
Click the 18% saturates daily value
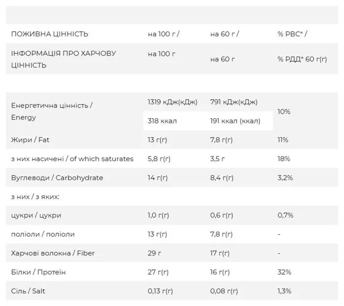tap(284, 158)
